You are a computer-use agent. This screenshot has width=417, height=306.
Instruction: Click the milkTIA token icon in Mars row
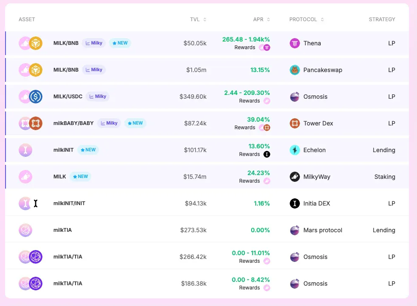click(x=25, y=230)
